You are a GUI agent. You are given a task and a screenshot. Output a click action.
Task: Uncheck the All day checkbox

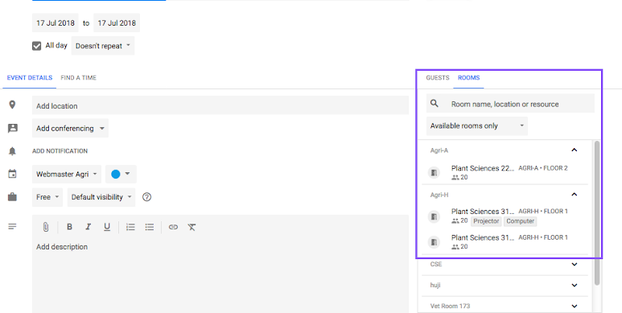36,46
